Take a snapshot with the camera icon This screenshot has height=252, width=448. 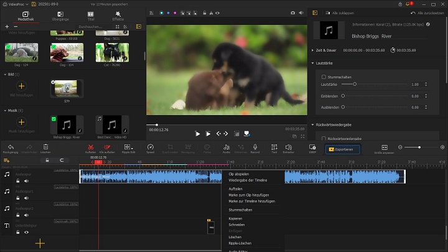(x=293, y=12)
